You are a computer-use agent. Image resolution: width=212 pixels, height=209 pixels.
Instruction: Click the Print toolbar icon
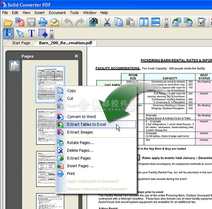point(43,22)
